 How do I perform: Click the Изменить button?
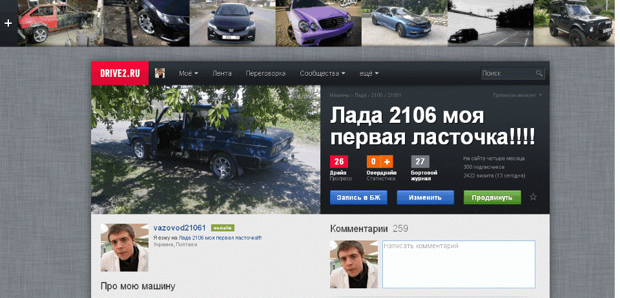(x=426, y=197)
